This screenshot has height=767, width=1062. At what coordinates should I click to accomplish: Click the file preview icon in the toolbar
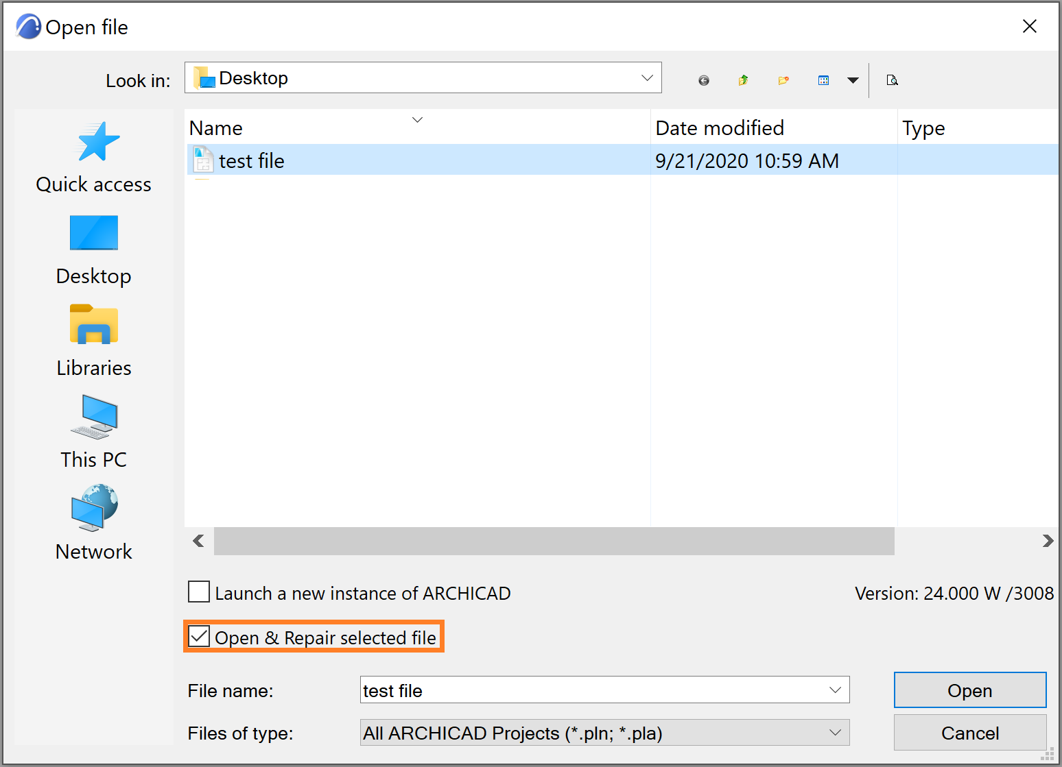tap(892, 81)
